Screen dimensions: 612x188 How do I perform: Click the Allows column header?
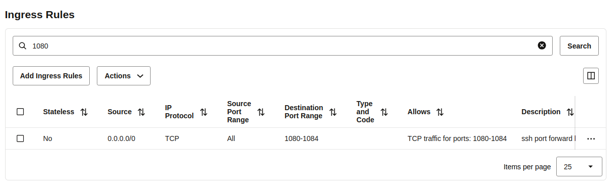(x=419, y=112)
